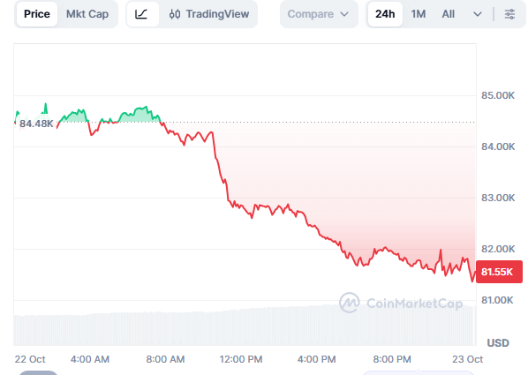
Task: Choose the All time range
Action: point(448,14)
